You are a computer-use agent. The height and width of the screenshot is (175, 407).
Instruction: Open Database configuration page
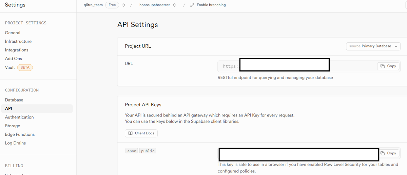click(14, 100)
